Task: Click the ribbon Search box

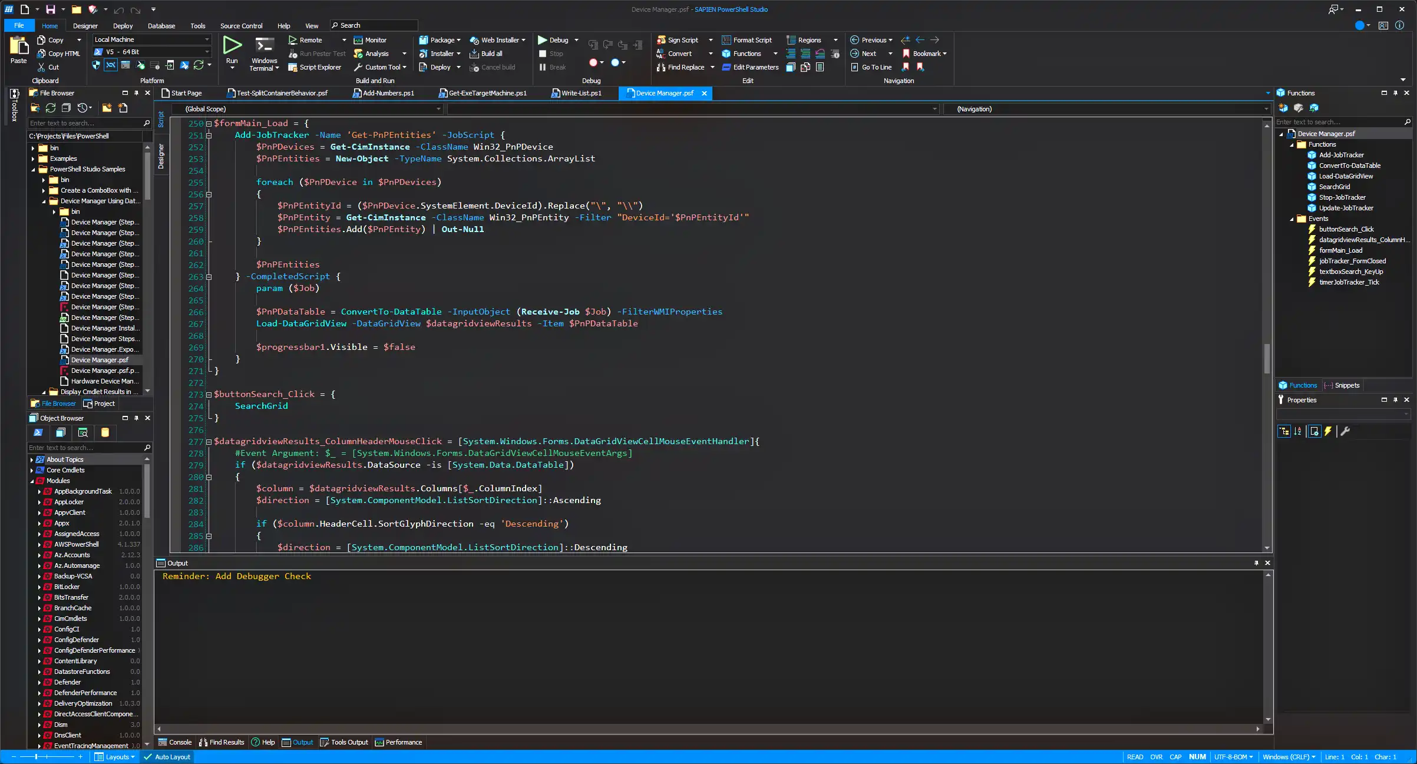Action: (374, 25)
